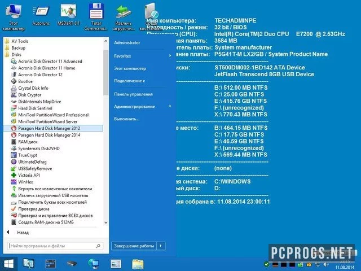Launch MiniTool PartitionWizard Professional

tap(54, 115)
